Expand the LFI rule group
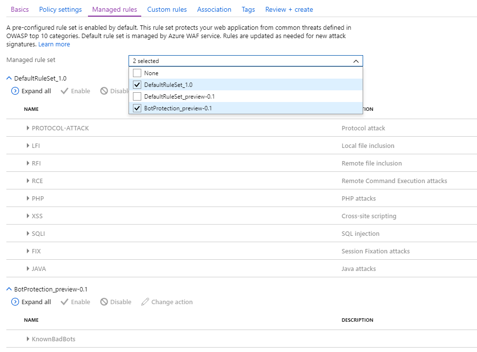The height and width of the screenshot is (352, 477). click(x=28, y=146)
